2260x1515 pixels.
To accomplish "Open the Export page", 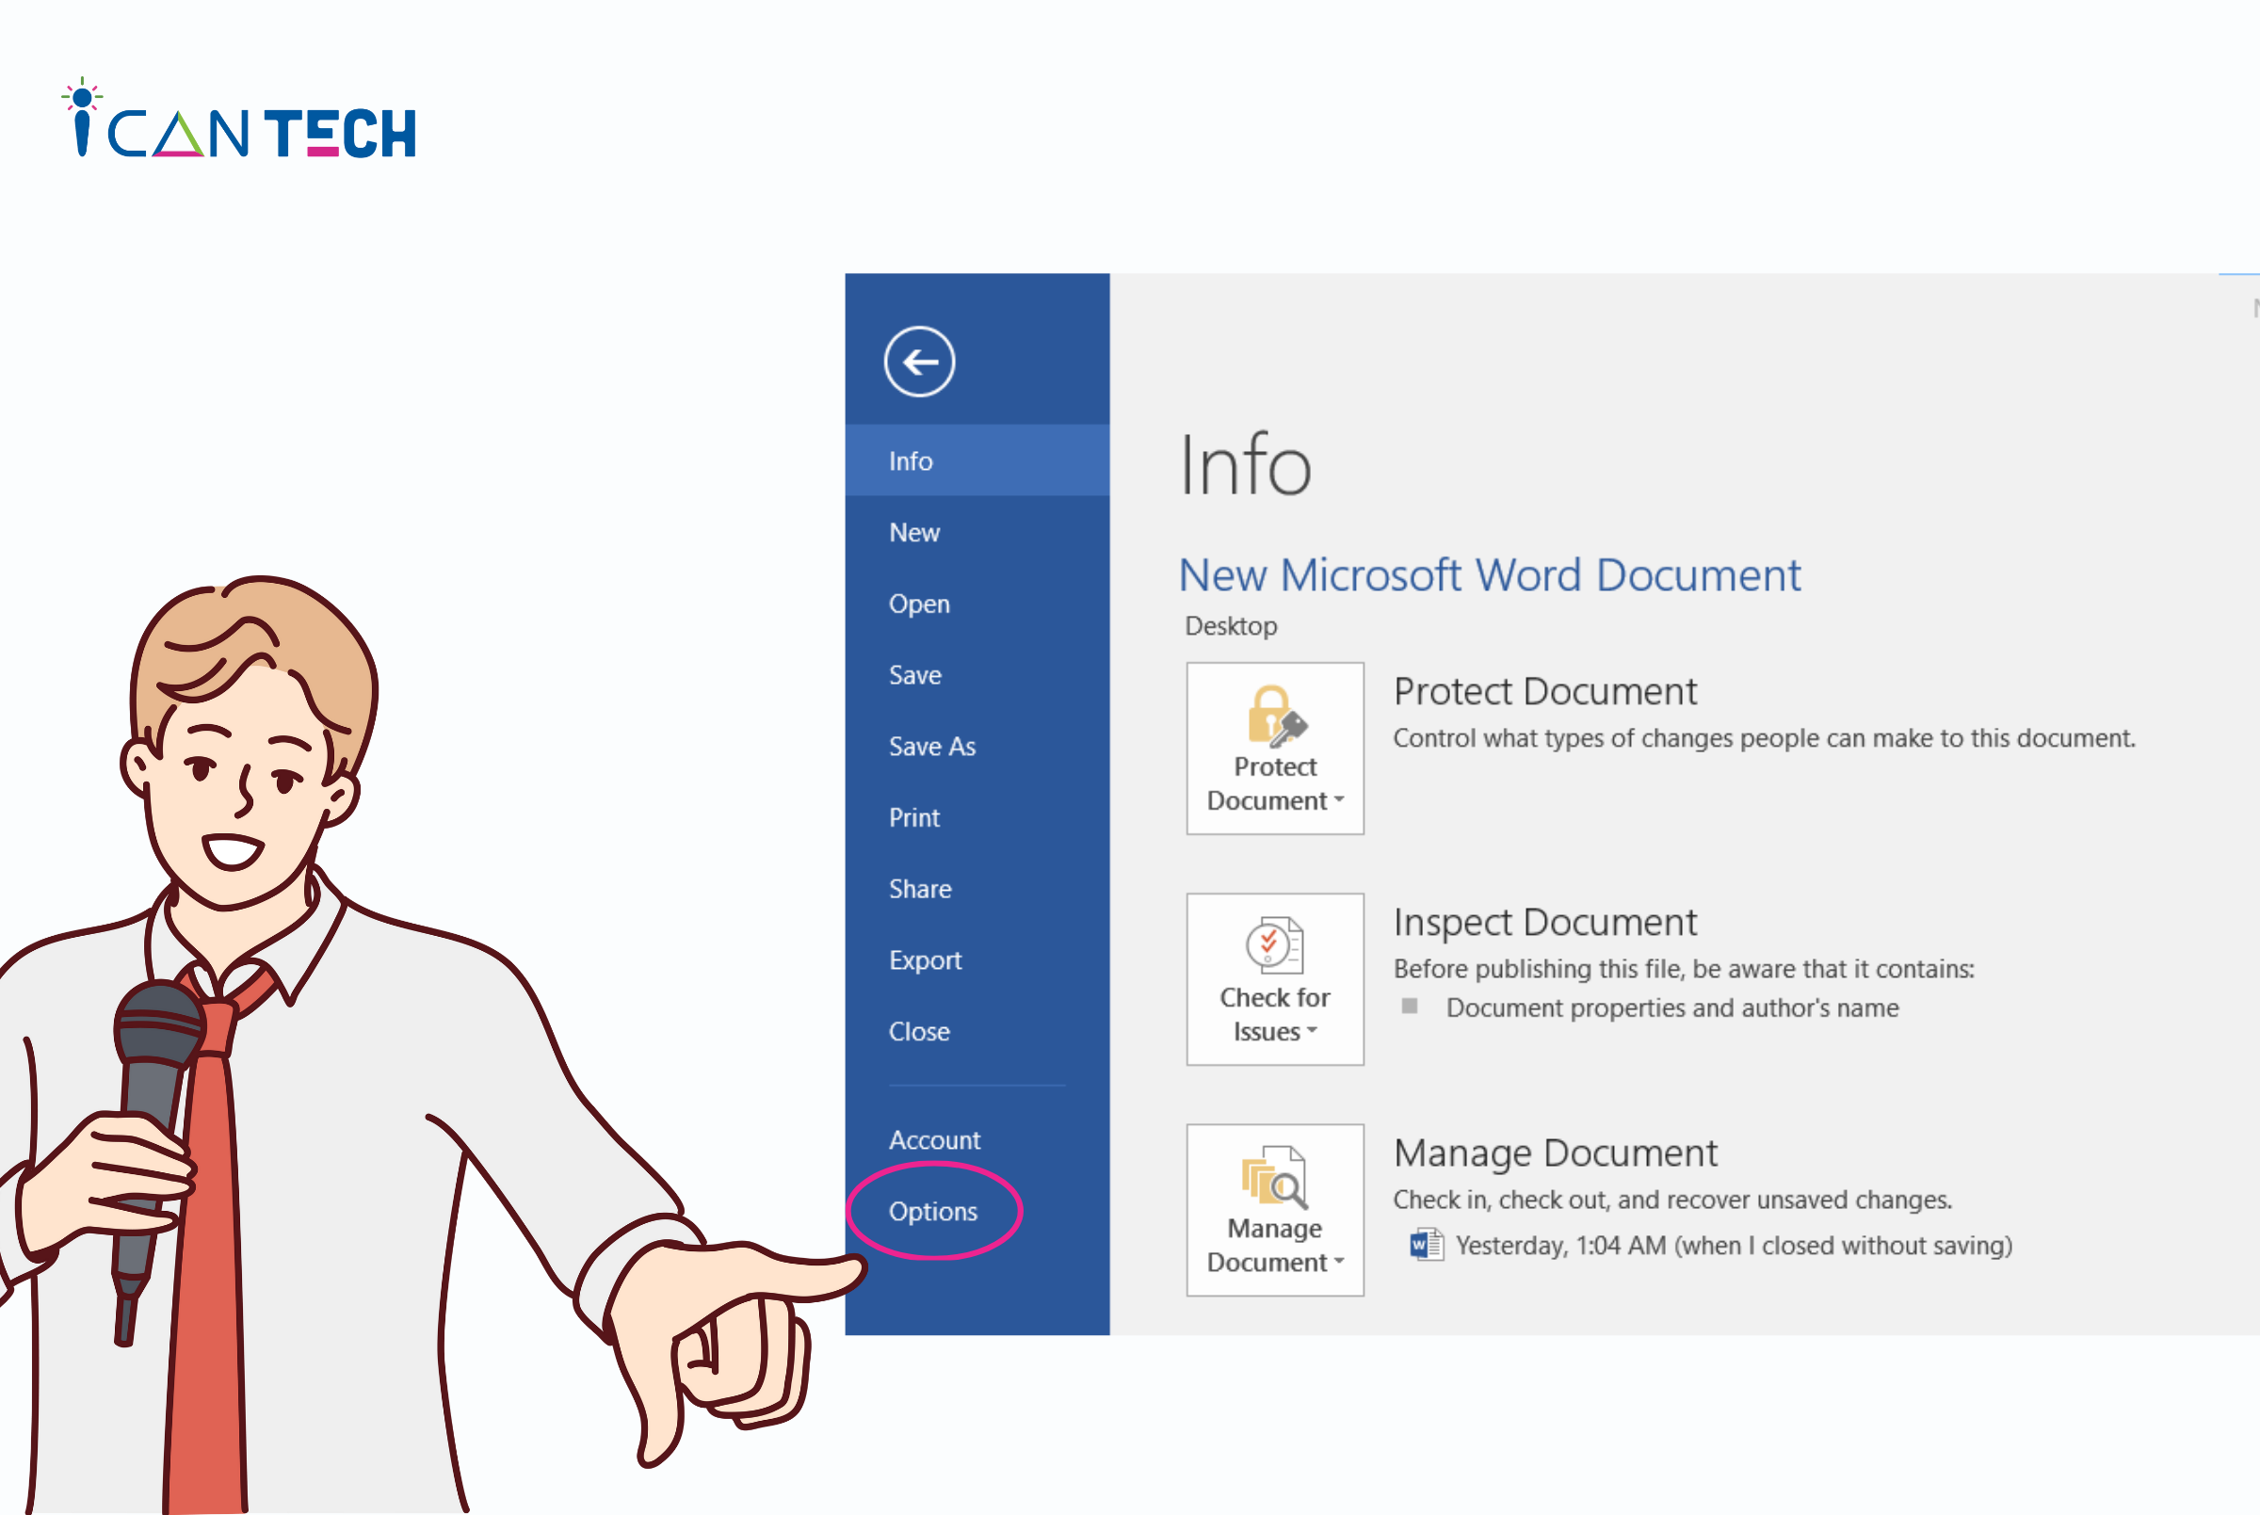I will click(x=977, y=960).
